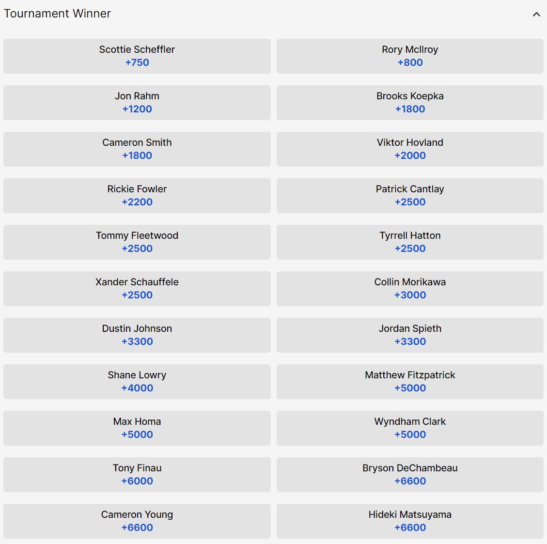
Task: Click Dustin Johnson +3300 odds
Action: coord(137,335)
